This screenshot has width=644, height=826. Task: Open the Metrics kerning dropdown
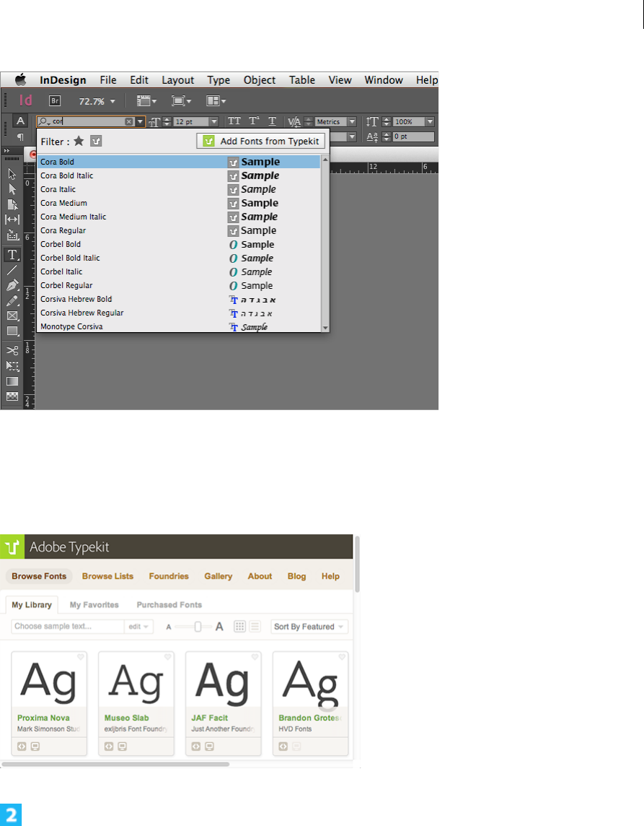(x=352, y=122)
